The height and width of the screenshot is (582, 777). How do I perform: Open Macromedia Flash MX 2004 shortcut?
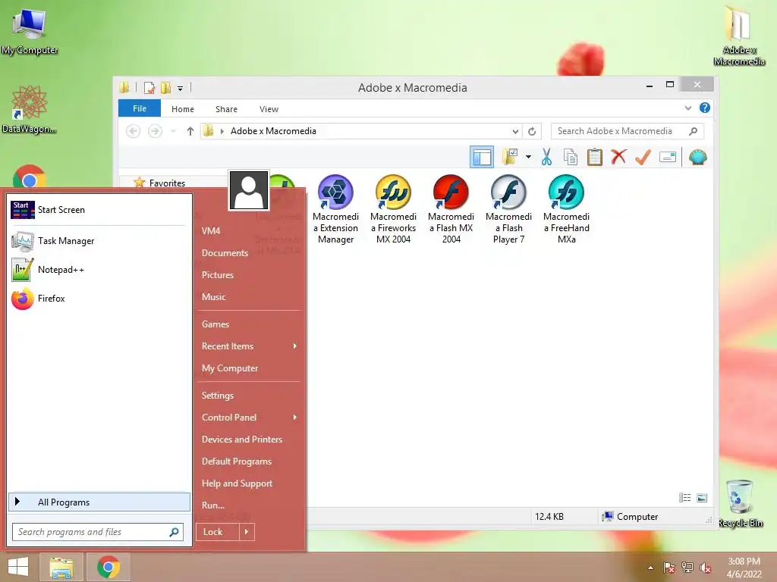click(451, 209)
